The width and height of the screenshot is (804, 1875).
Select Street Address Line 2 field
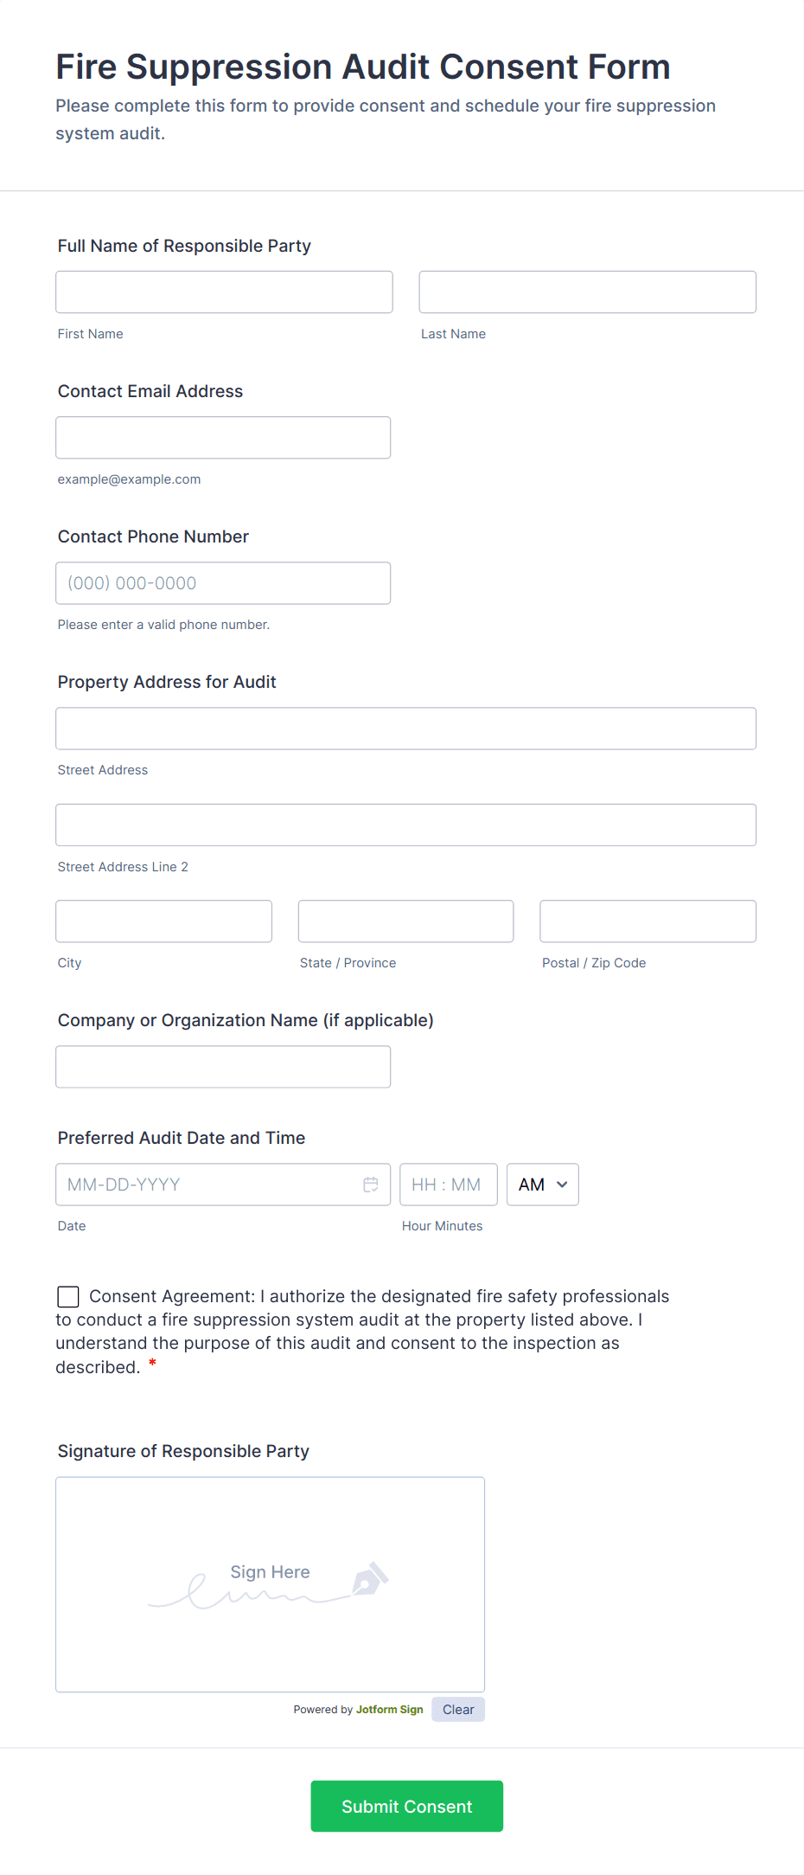pyautogui.click(x=405, y=825)
